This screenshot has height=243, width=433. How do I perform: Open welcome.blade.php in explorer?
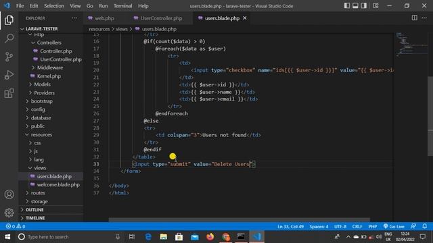[58, 184]
